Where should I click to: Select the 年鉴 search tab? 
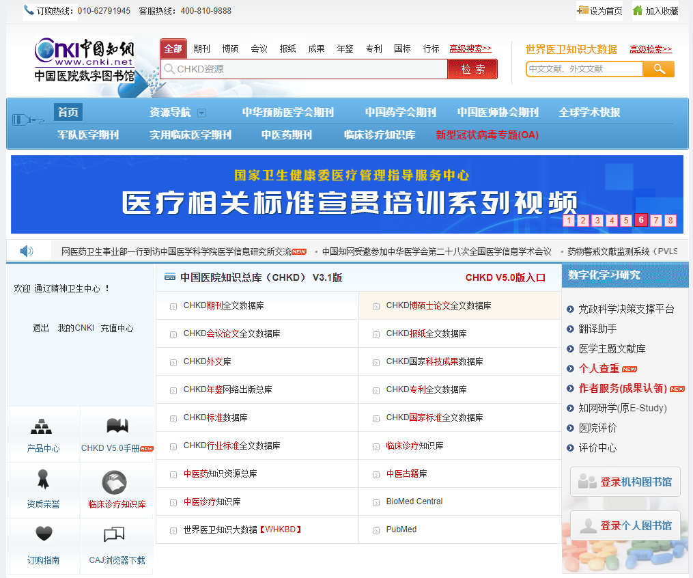click(x=345, y=49)
